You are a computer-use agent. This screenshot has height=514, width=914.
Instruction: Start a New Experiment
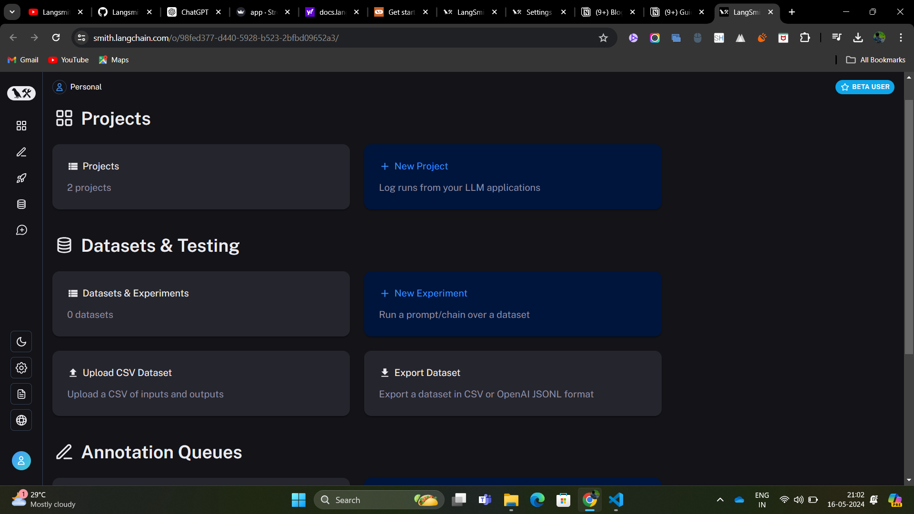point(513,304)
